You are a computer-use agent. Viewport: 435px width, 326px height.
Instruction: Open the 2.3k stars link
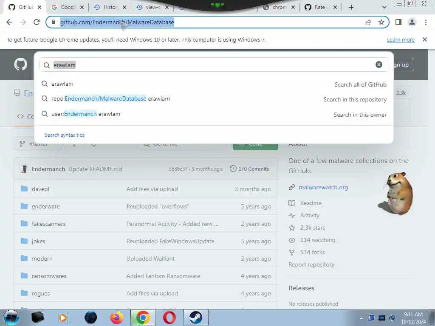[x=313, y=228]
